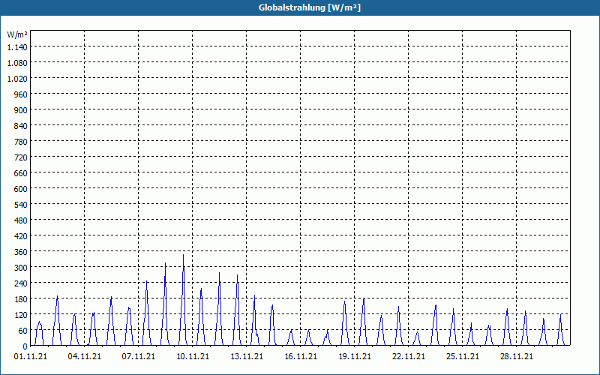This screenshot has height=375, width=600.
Task: Click the 0 y-axis origin label
Action: 25,346
